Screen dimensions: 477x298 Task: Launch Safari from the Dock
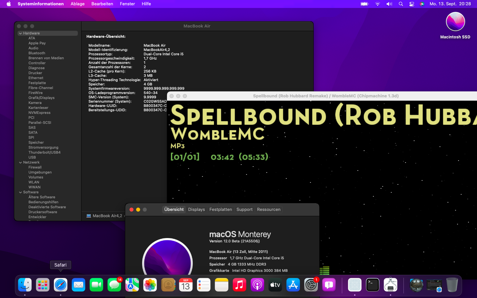61,285
